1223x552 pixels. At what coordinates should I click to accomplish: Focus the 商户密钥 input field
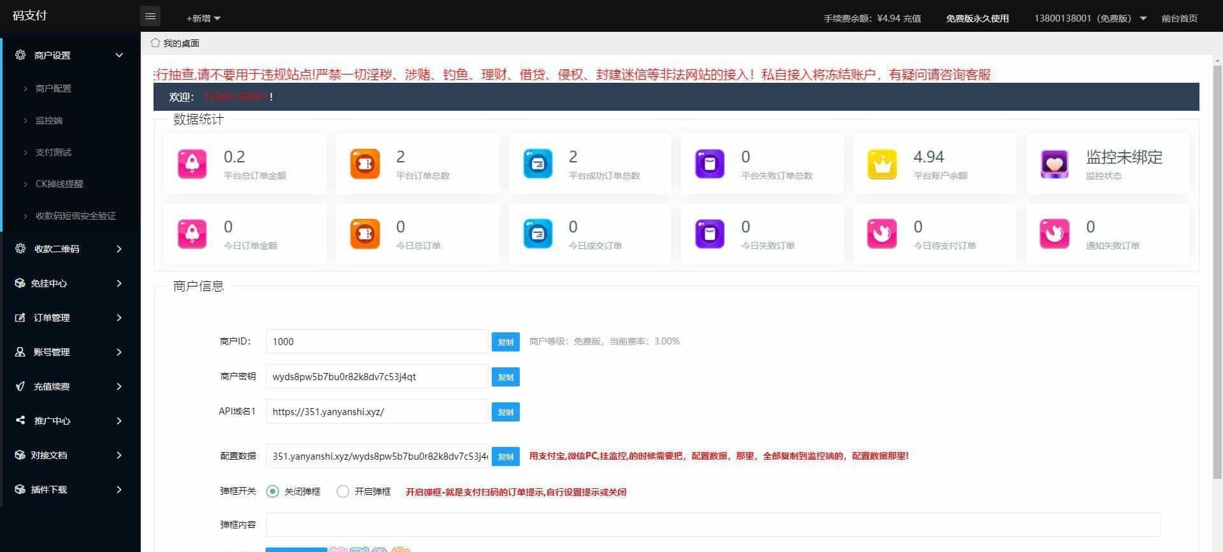(377, 376)
